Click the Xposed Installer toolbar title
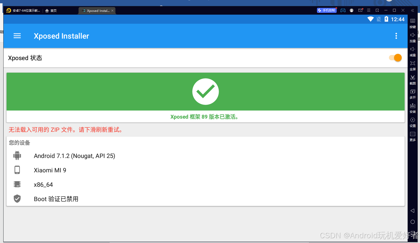This screenshot has height=243, width=420. tap(61, 36)
